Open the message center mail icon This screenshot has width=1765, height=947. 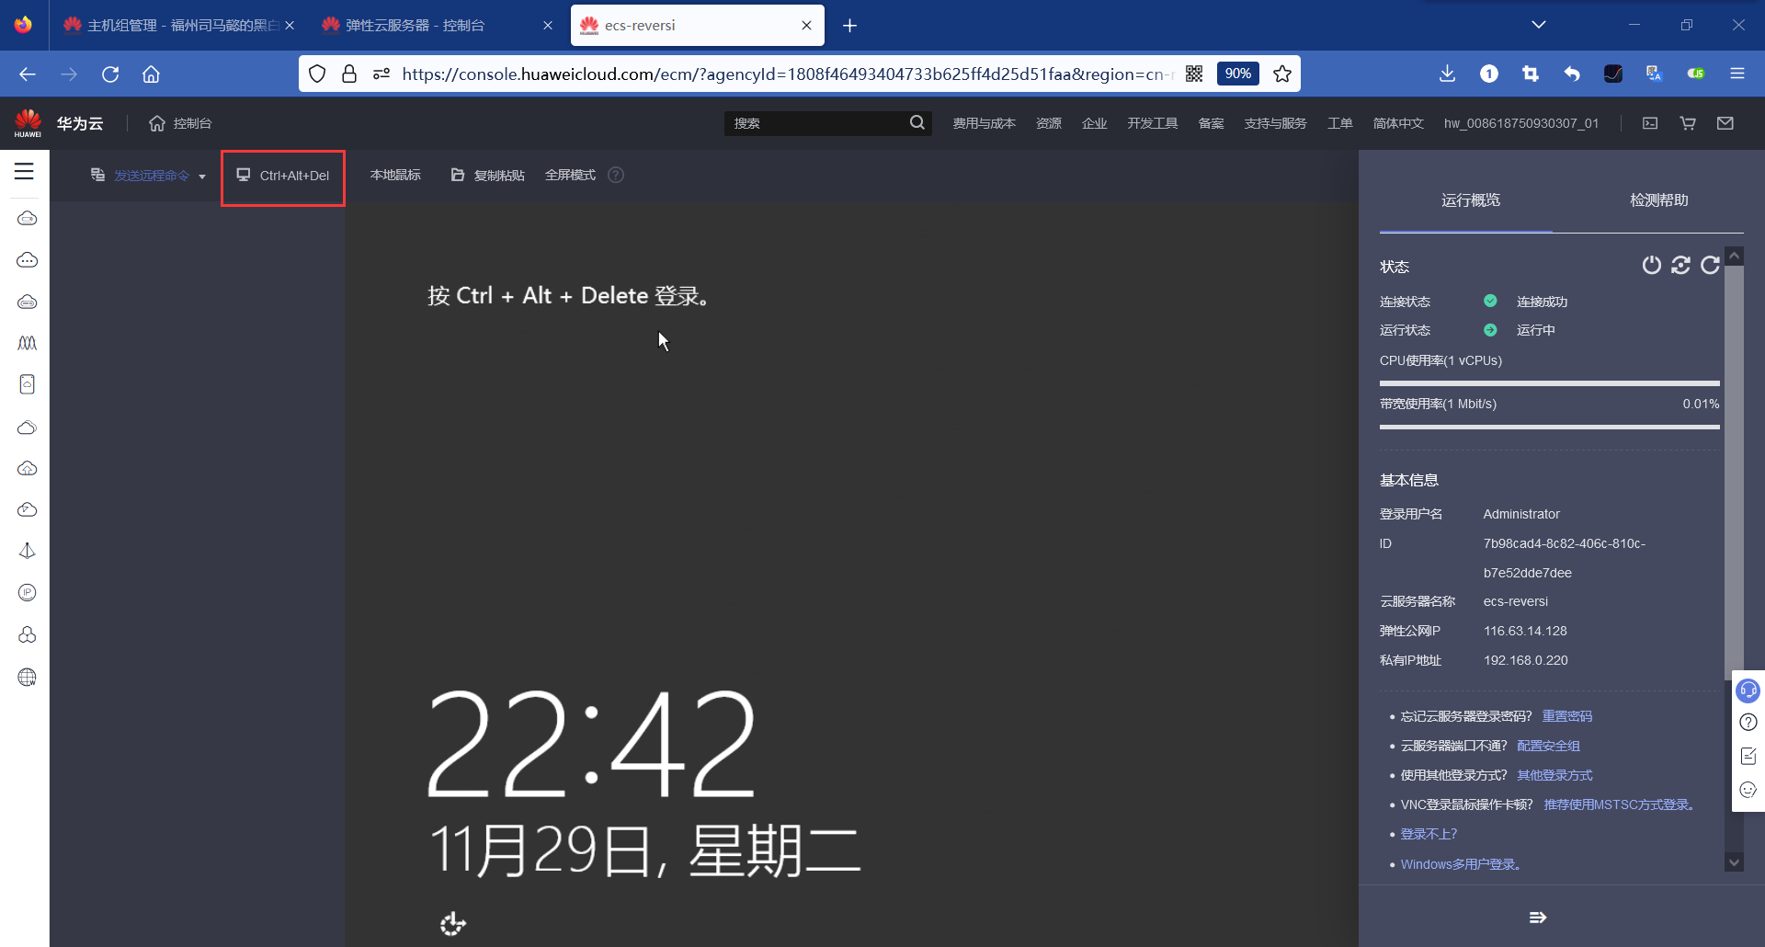[1725, 123]
